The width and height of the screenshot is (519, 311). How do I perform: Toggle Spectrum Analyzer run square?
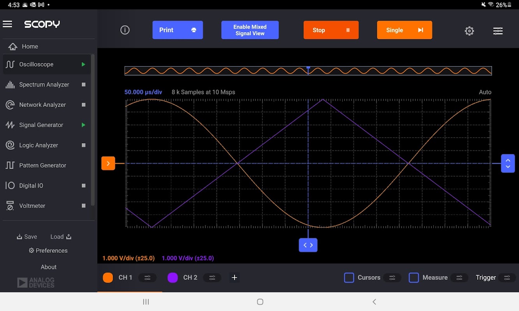coord(83,85)
